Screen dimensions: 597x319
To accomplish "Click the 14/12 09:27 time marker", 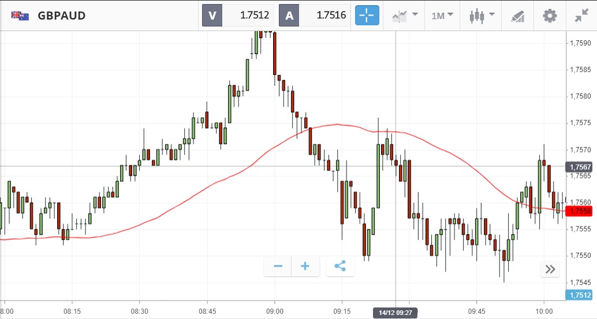I will [x=395, y=312].
